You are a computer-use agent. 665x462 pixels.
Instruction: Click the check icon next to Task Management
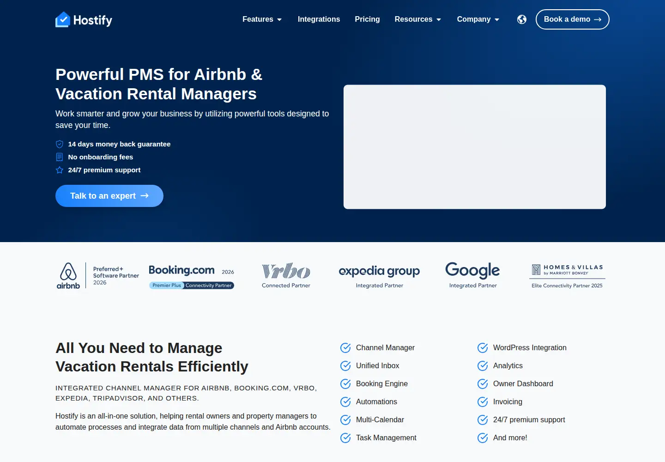tap(345, 438)
